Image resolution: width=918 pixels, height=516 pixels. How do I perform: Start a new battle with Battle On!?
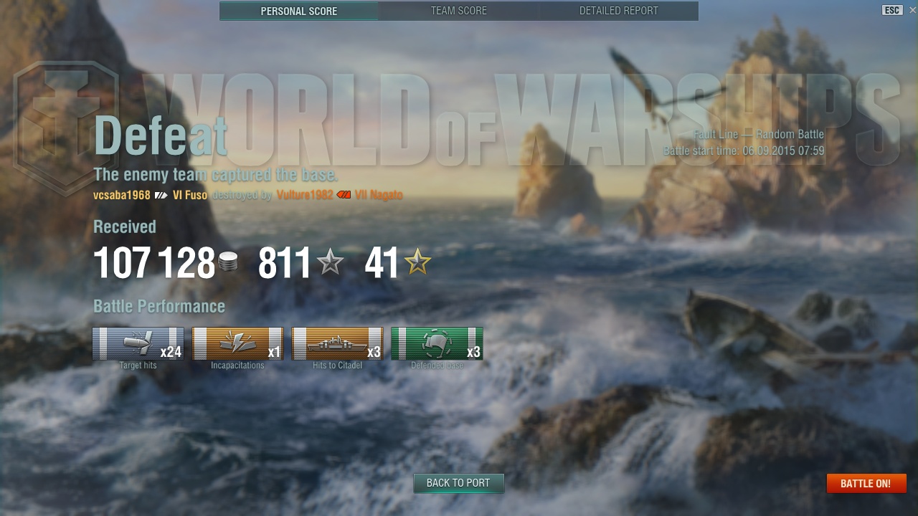[x=866, y=483]
